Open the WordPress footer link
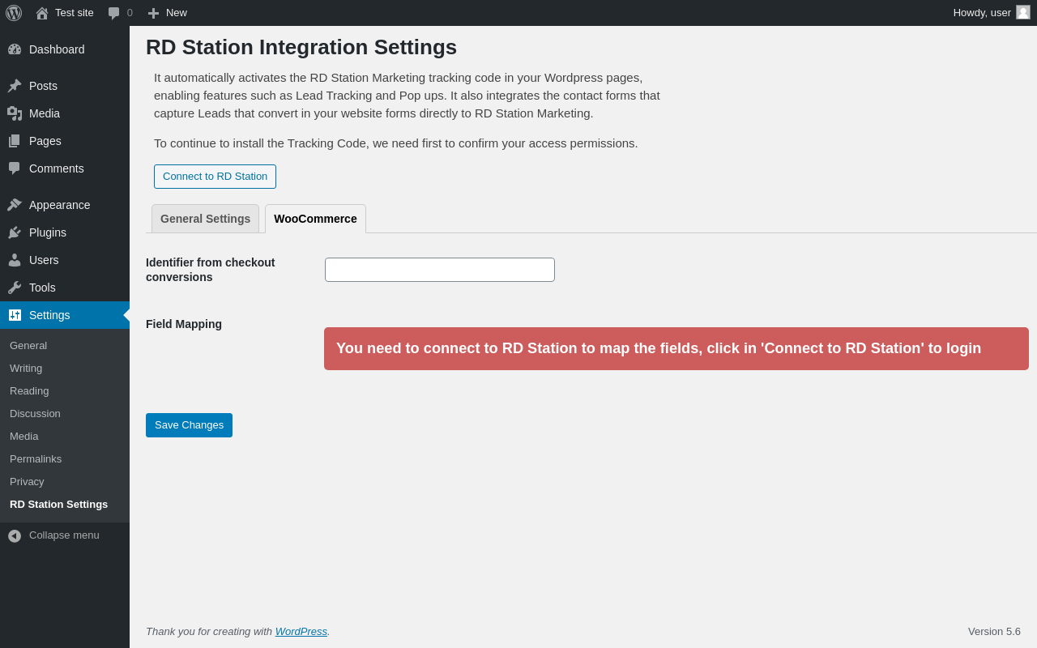This screenshot has height=648, width=1037. [301, 631]
